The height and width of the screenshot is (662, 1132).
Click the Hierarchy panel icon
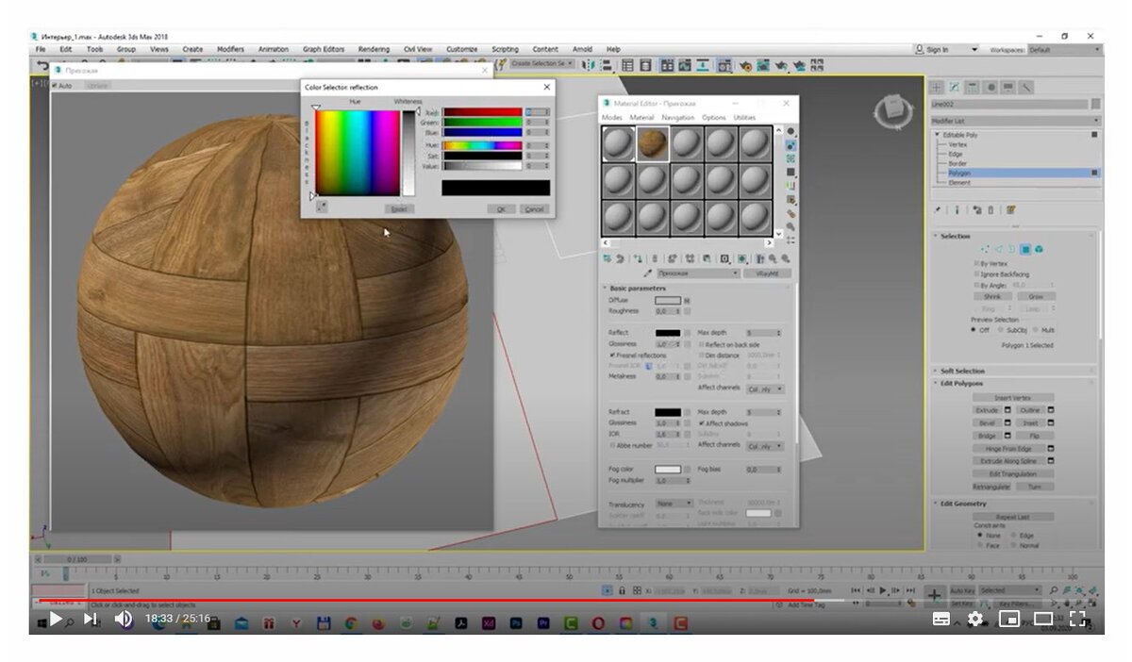click(973, 87)
